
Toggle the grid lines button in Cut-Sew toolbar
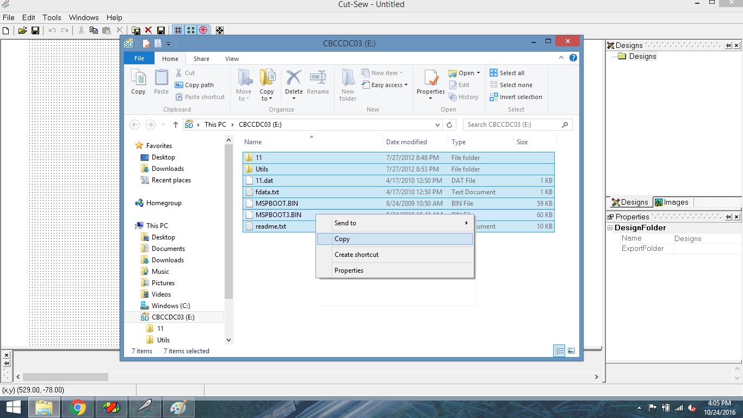pos(178,30)
